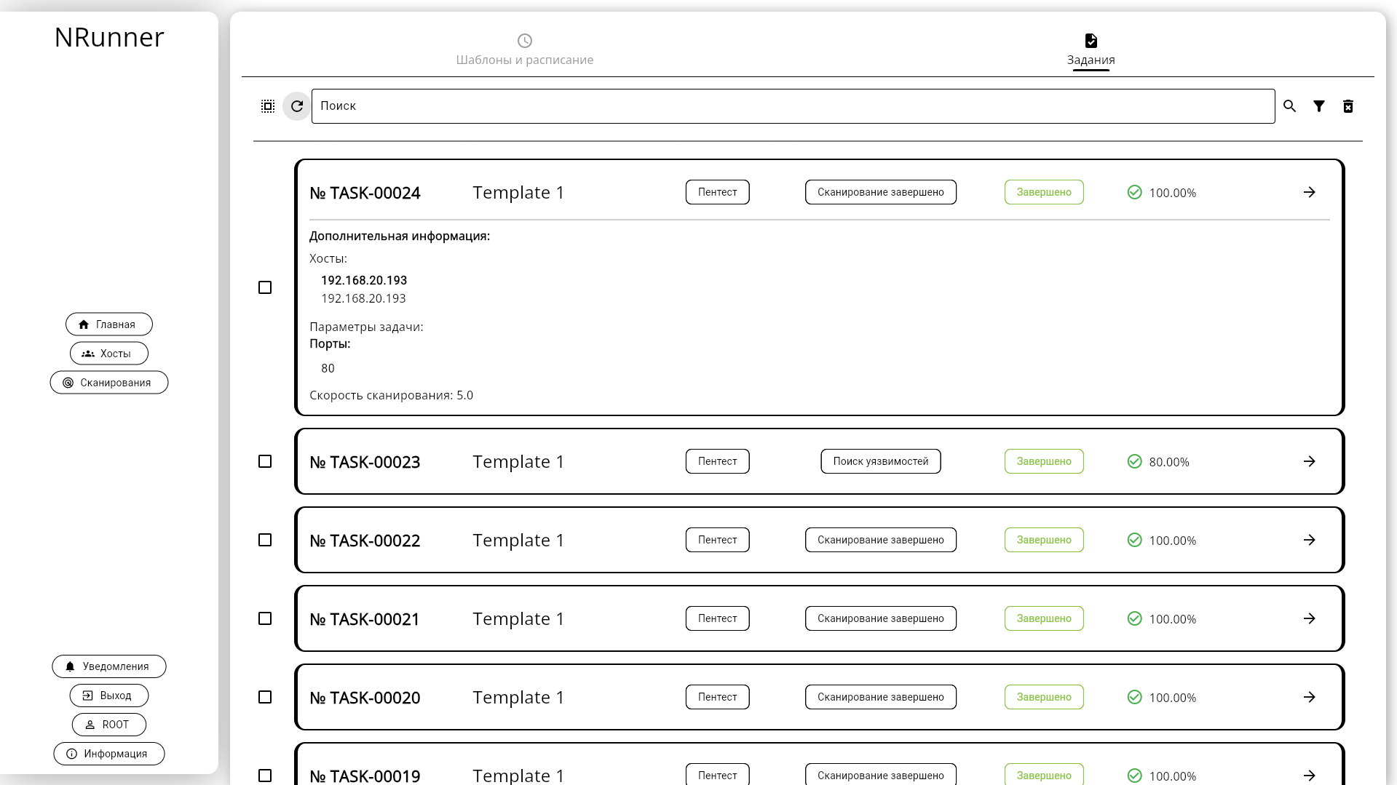Switch to Шаблоны и расписание tab
This screenshot has height=785, width=1397.
click(525, 49)
